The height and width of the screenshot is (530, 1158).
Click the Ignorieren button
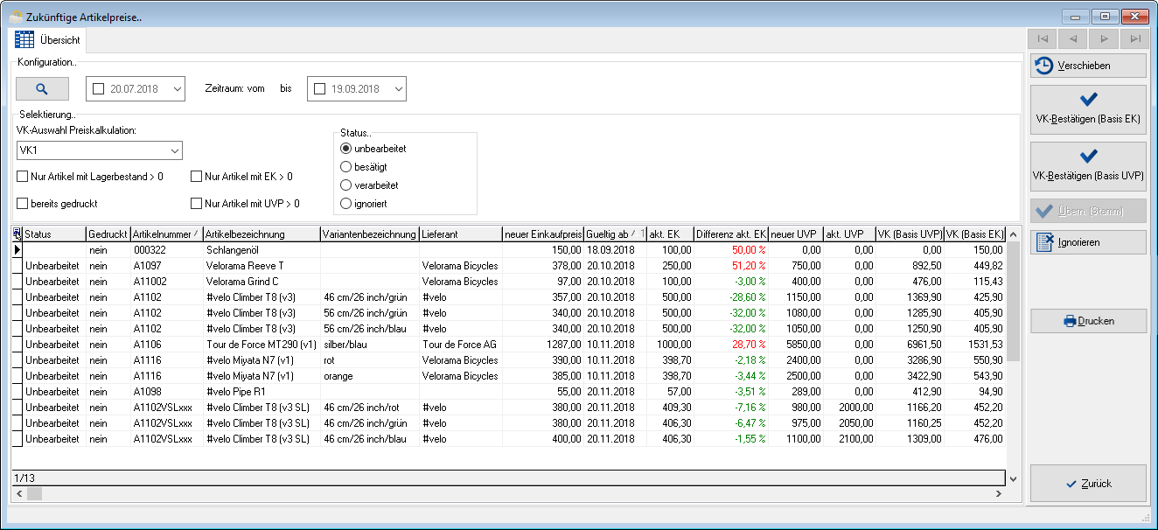[x=1088, y=242]
